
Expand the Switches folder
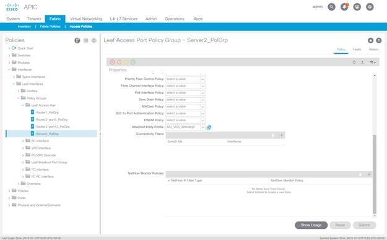coord(9,56)
